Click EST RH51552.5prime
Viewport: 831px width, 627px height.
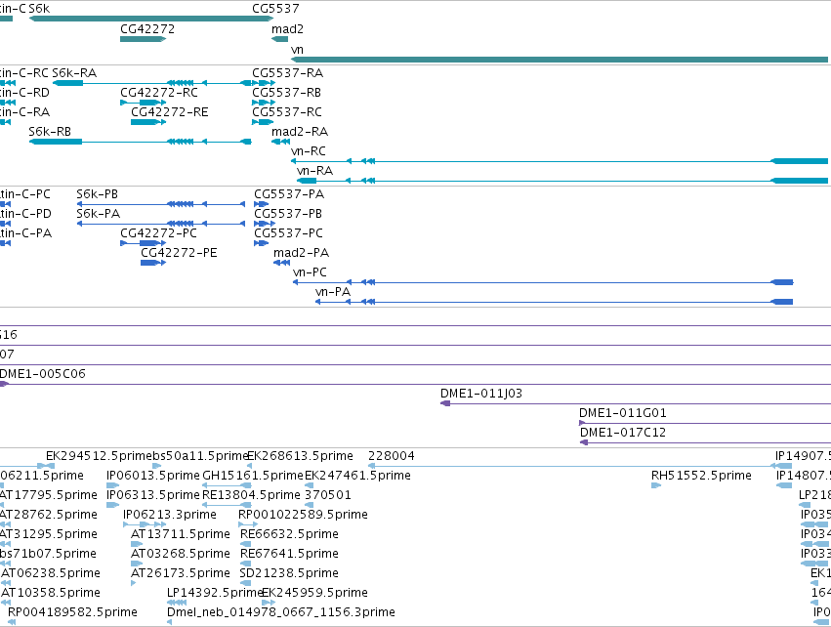[656, 485]
